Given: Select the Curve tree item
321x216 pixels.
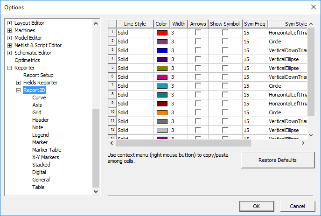Looking at the screenshot, I should coord(39,98).
